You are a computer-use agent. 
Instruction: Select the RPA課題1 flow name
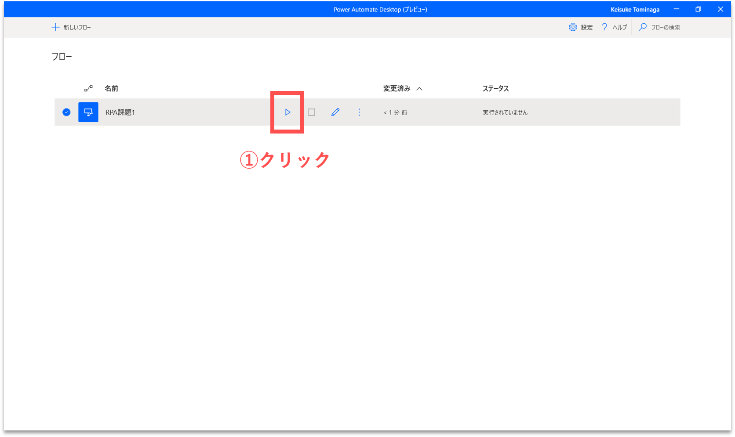click(x=120, y=112)
